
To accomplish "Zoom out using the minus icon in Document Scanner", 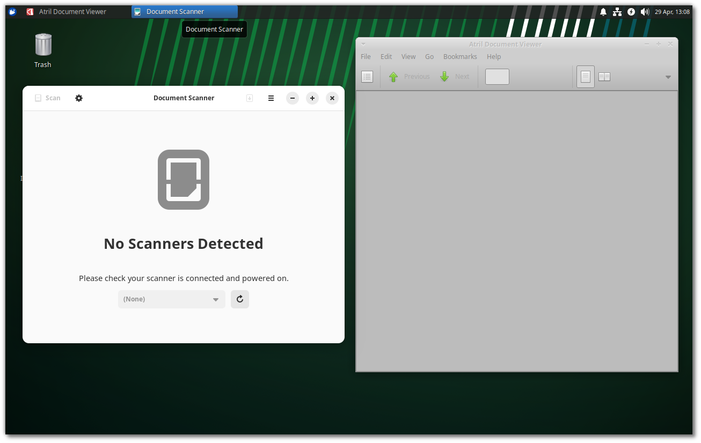I will [292, 98].
